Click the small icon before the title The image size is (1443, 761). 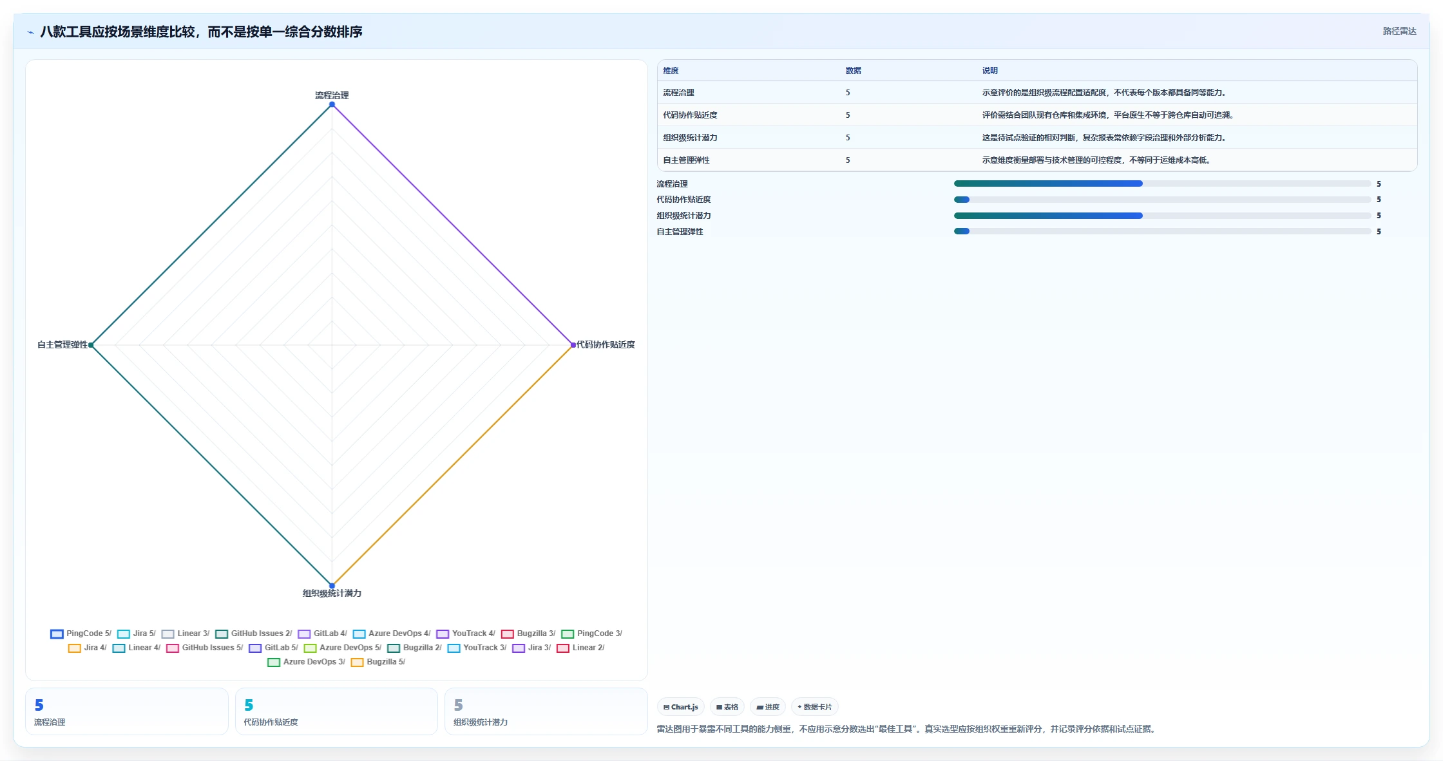coord(30,32)
